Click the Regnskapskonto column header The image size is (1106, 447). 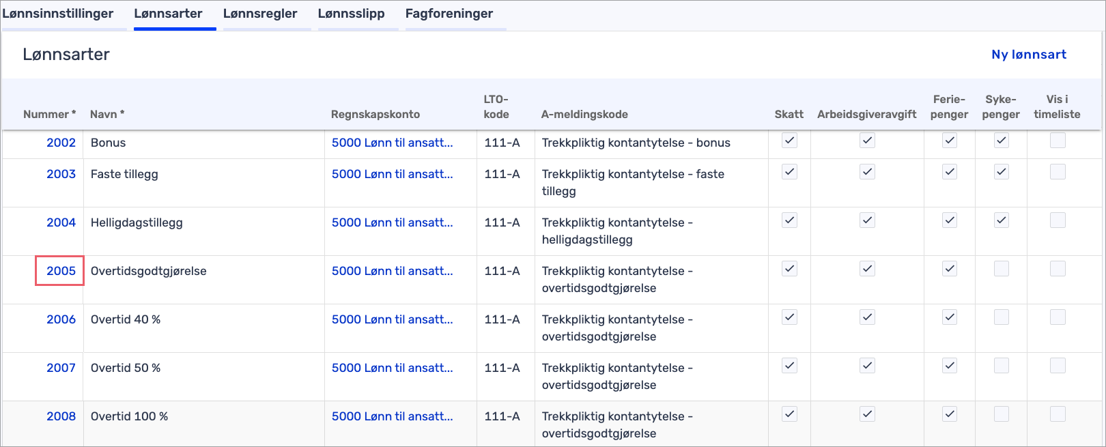point(375,114)
